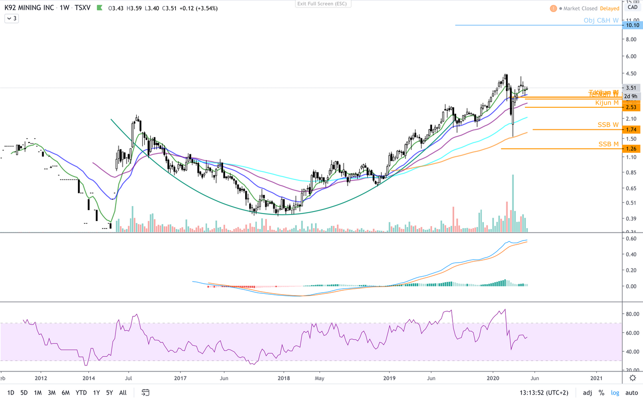
Task: Toggle auto scale mode
Action: [x=631, y=392]
